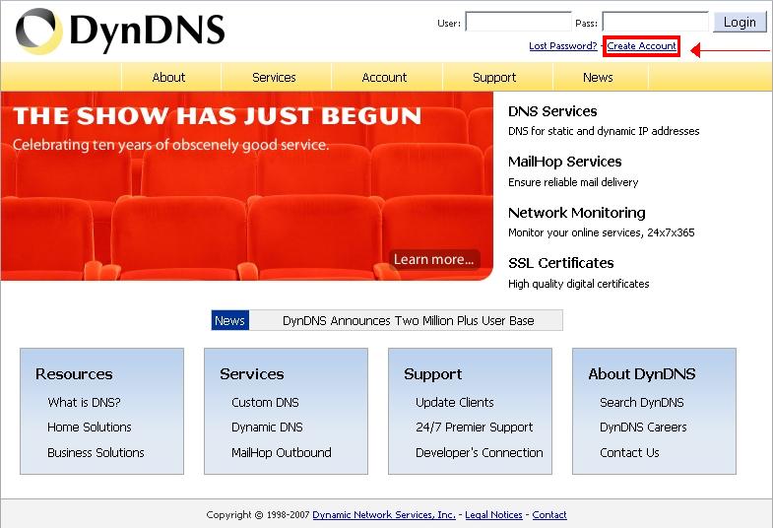Click text 'Ensure reliable mail delivery'
This screenshot has height=528, width=773.
coord(573,182)
